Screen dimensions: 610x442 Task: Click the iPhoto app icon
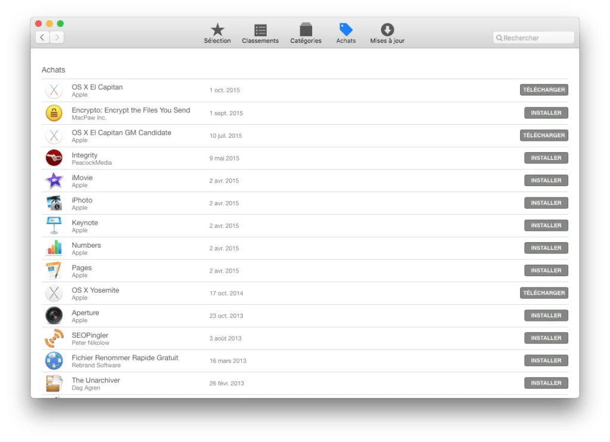pos(54,203)
